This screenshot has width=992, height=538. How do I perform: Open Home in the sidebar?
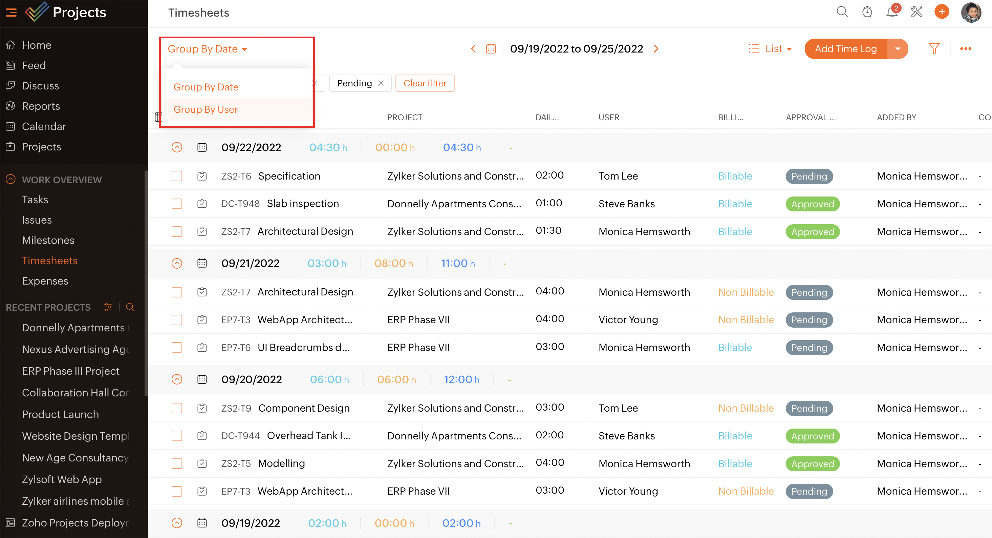click(x=37, y=45)
